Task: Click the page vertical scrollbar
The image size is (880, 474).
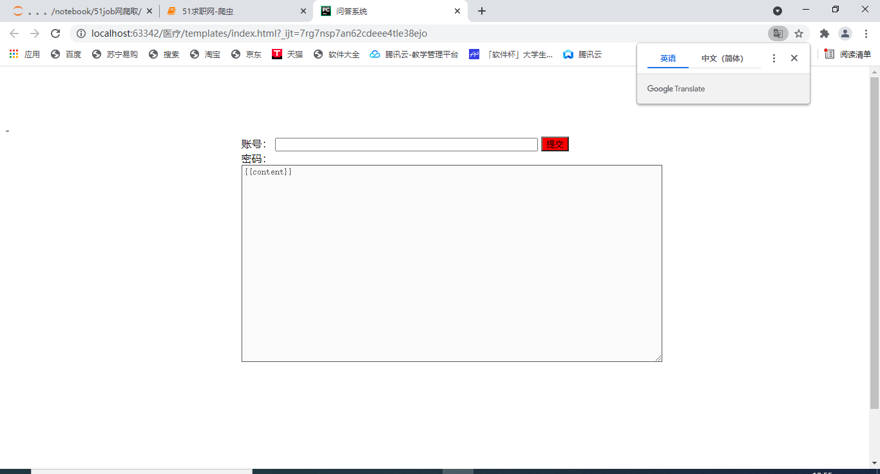Action: click(x=874, y=243)
